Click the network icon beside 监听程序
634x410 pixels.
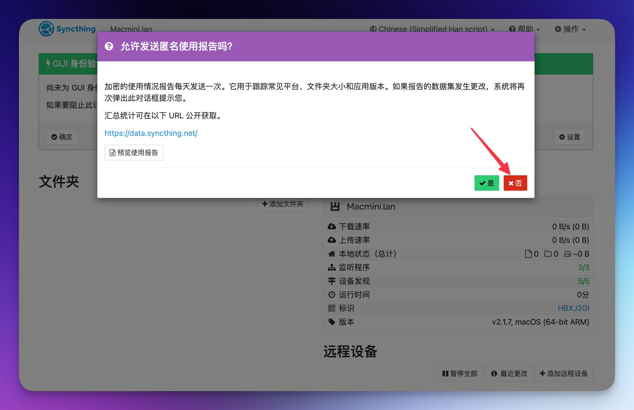(x=332, y=267)
